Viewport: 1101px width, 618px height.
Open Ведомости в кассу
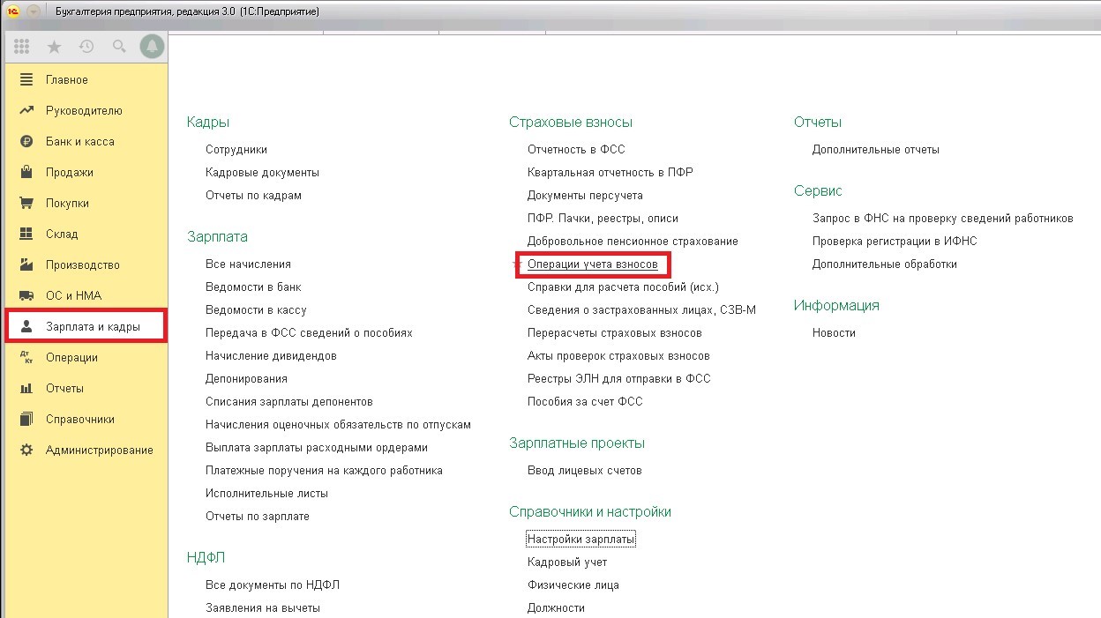(256, 310)
